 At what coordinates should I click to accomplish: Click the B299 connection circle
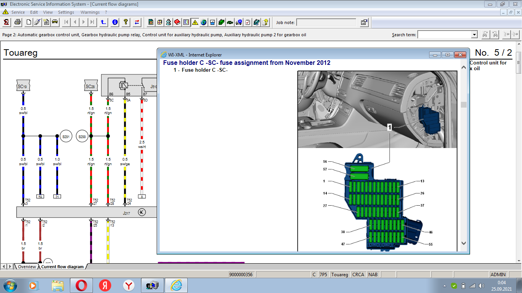(82, 136)
